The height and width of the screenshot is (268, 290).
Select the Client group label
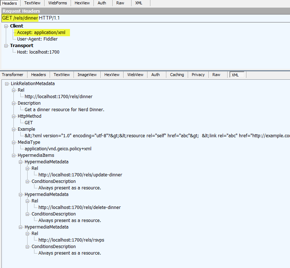[x=17, y=26]
